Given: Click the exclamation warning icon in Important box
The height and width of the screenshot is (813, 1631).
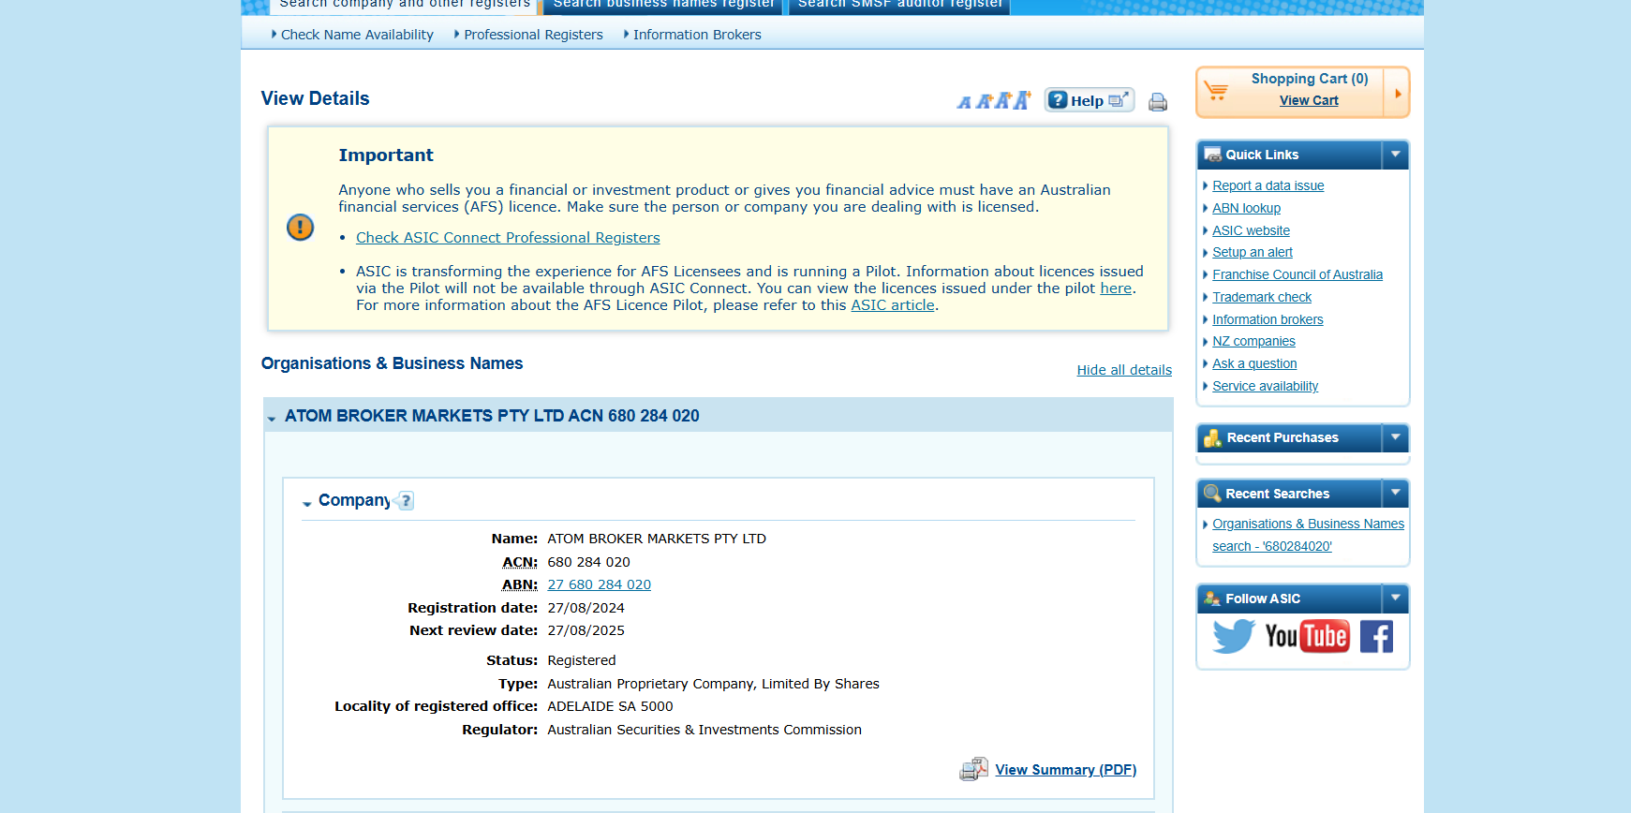Looking at the screenshot, I should 300,227.
